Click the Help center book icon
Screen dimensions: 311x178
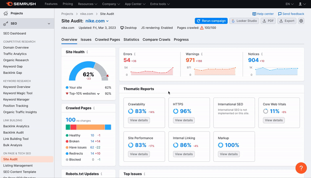pos(254,14)
